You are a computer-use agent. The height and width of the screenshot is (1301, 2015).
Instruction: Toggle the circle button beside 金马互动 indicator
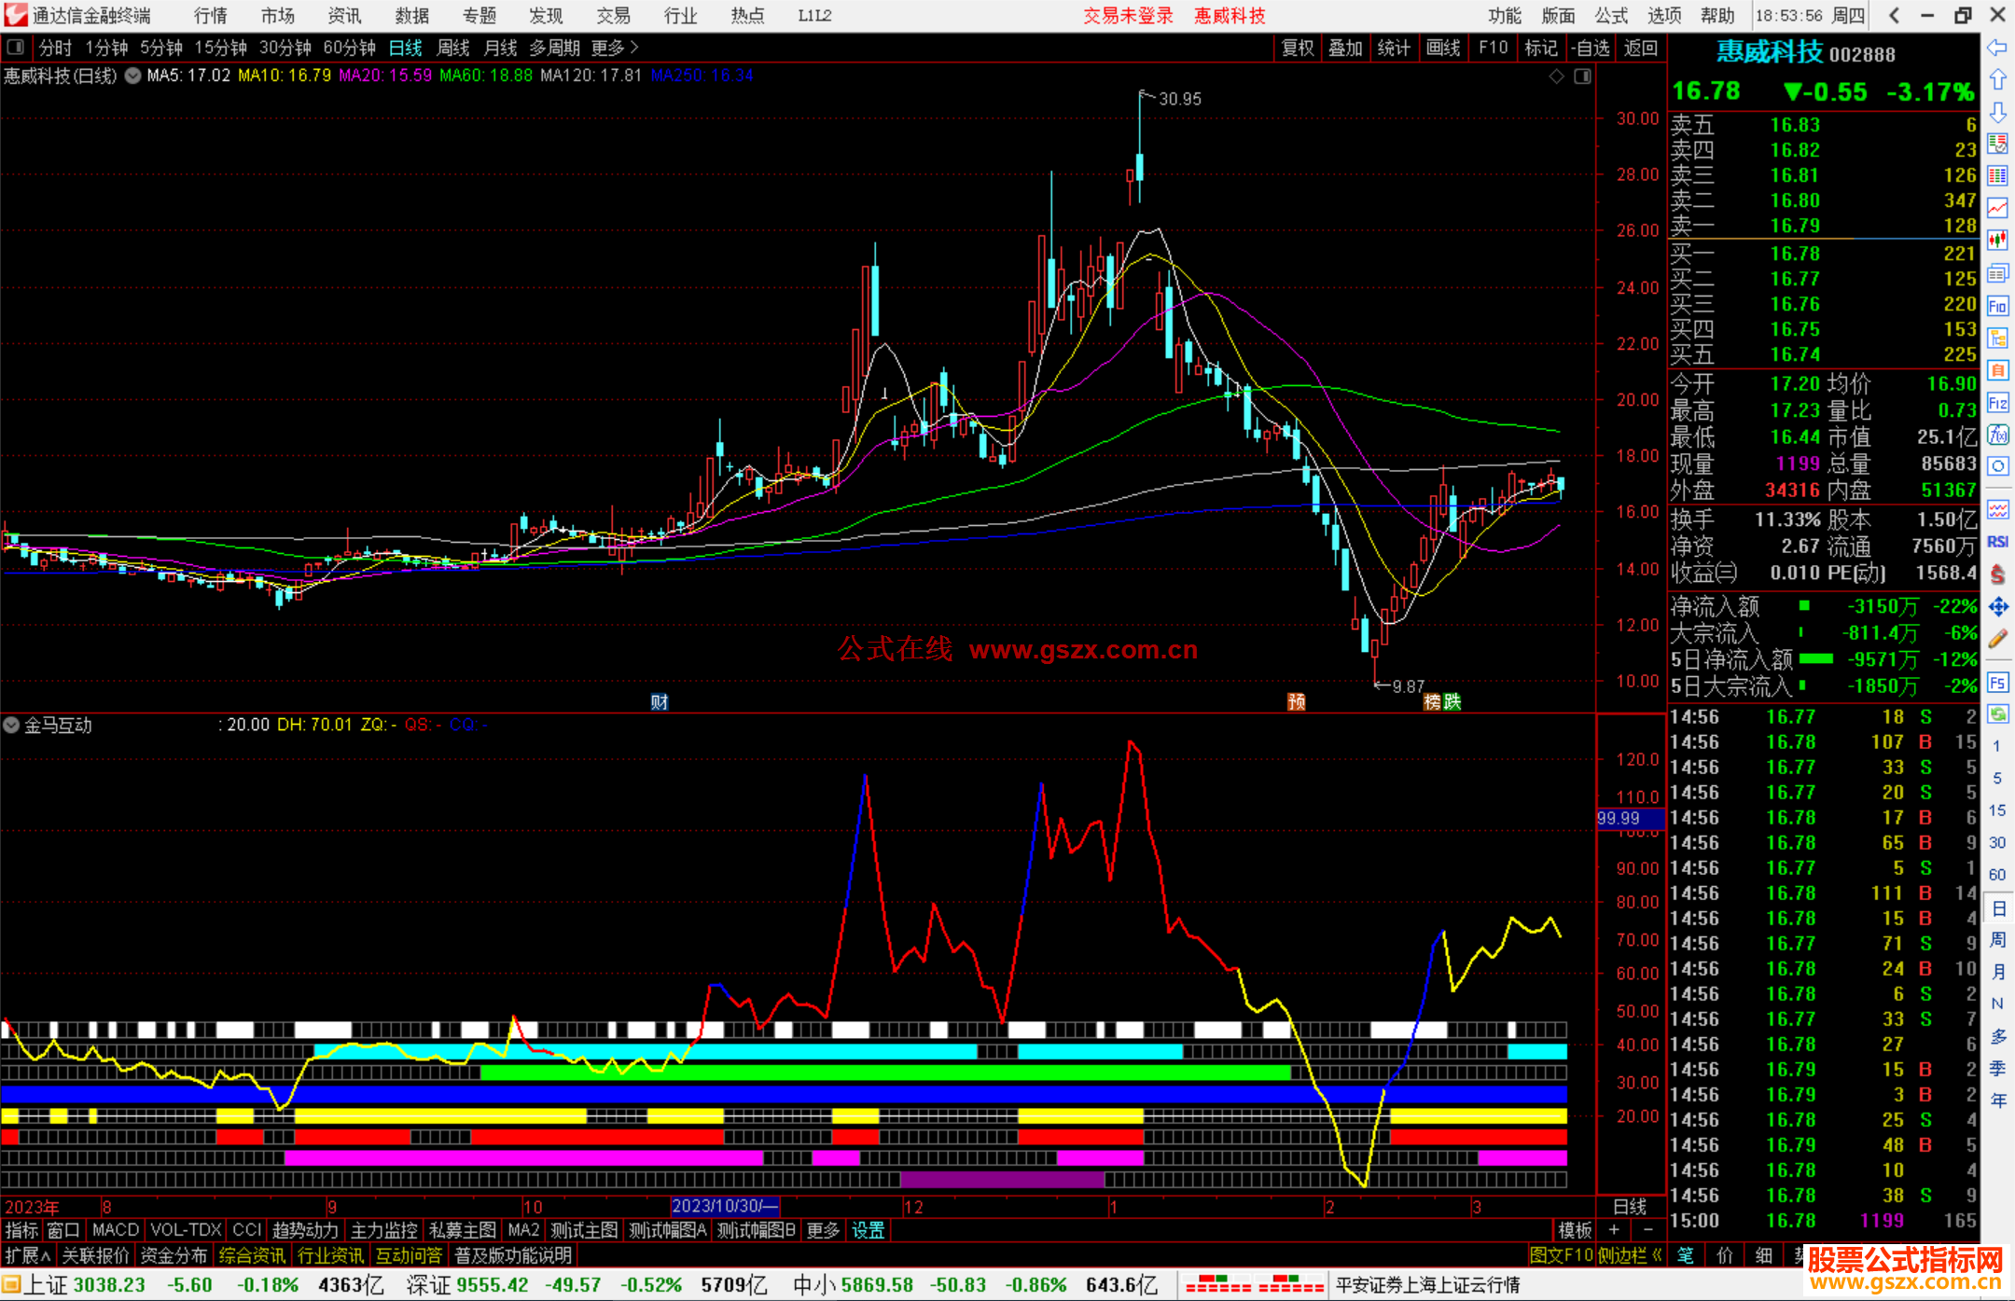point(11,725)
